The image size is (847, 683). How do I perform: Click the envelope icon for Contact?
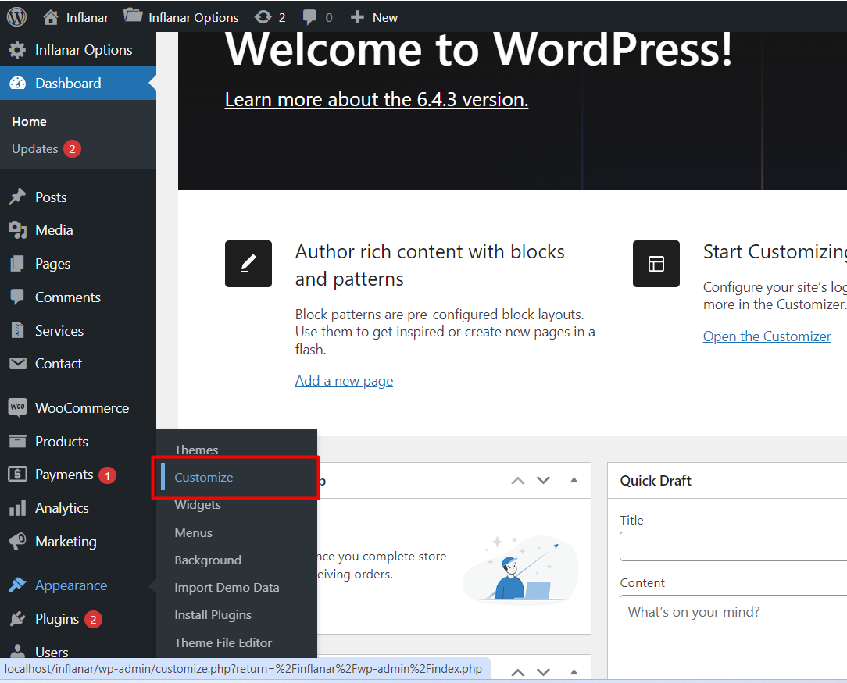coord(18,364)
